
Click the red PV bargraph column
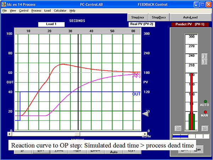pyautogui.click(x=191, y=101)
